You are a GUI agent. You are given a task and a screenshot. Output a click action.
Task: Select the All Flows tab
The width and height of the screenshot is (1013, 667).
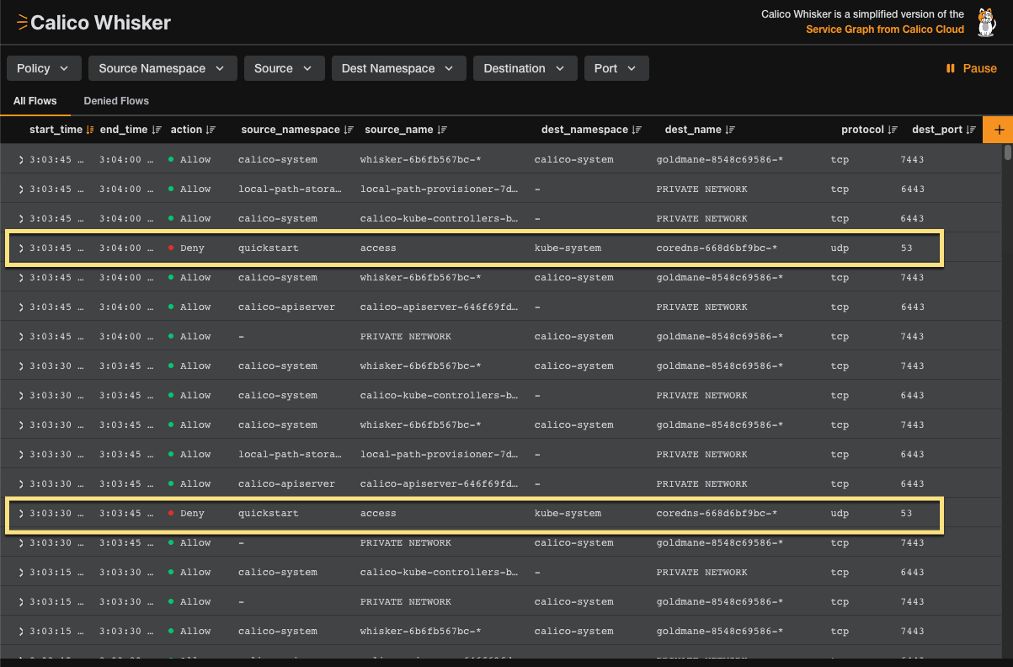pos(35,101)
